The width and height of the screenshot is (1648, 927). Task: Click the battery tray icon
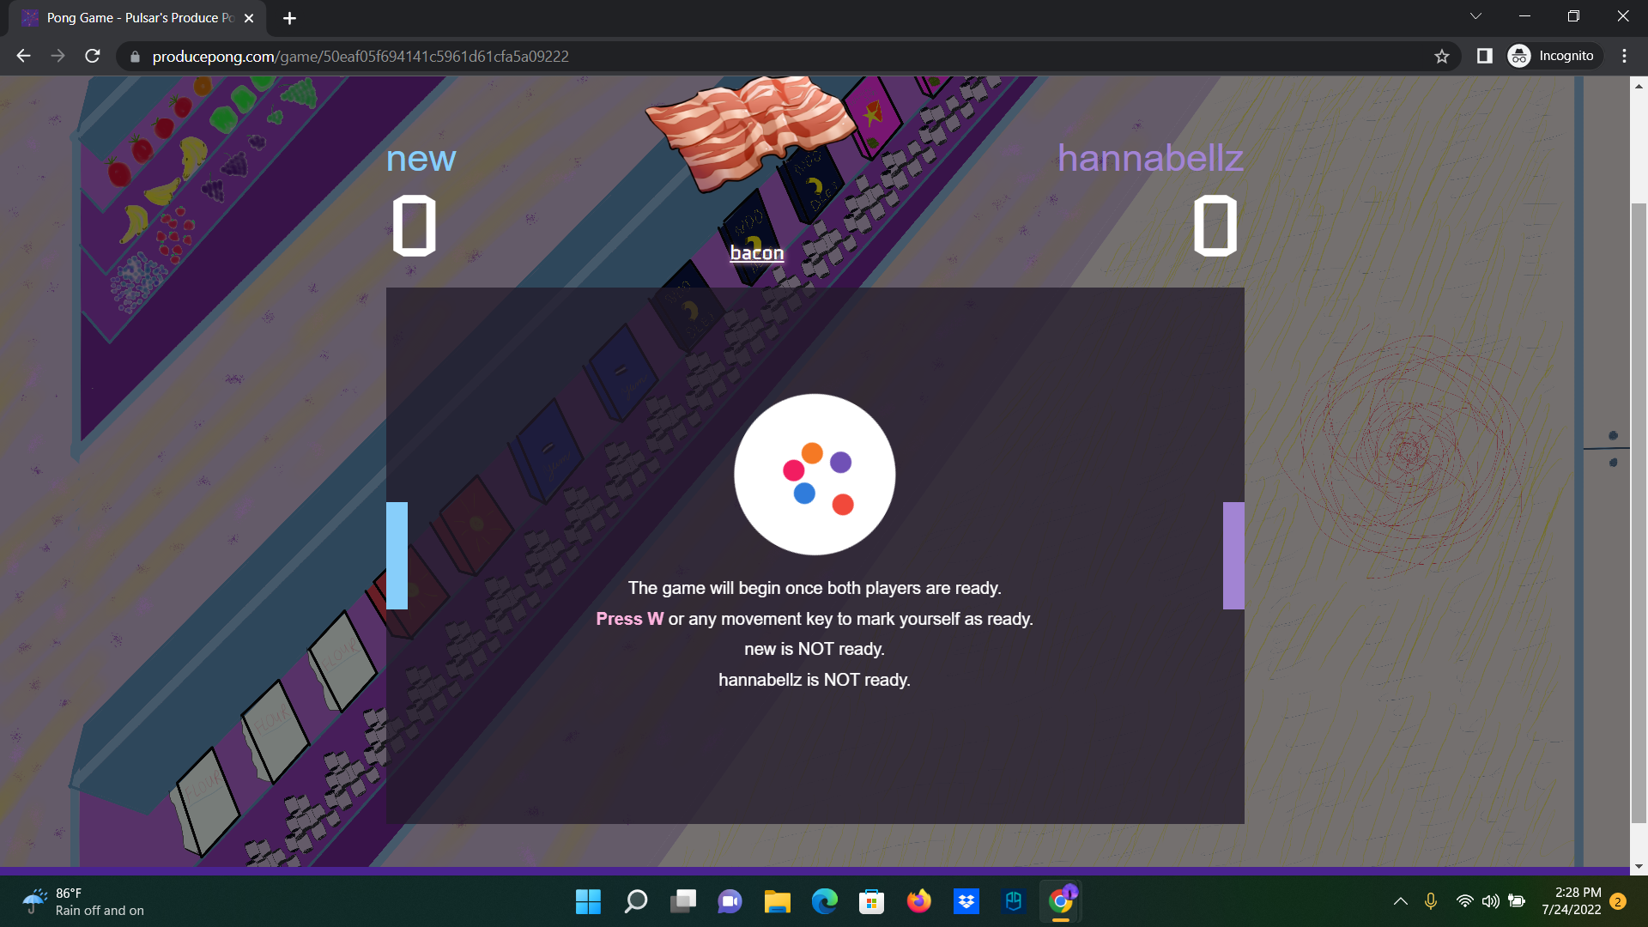pos(1518,901)
